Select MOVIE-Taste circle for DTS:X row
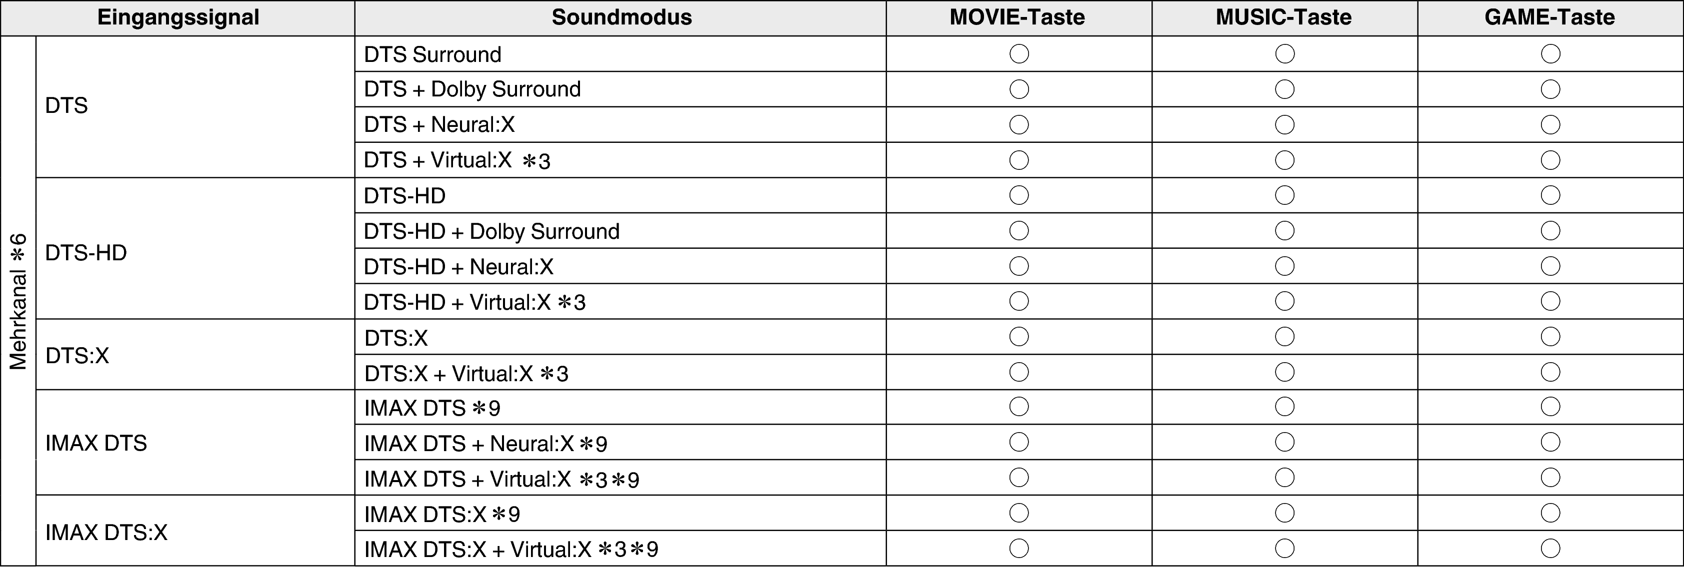The width and height of the screenshot is (1684, 570). tap(1018, 337)
